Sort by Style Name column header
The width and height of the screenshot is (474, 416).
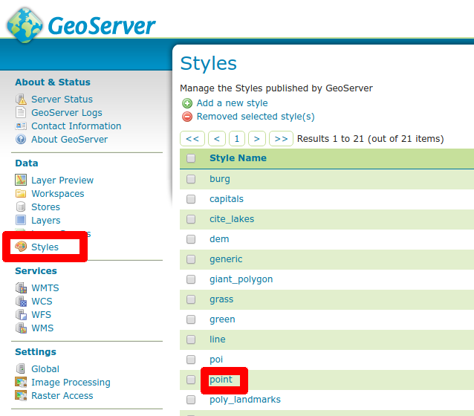(x=238, y=158)
